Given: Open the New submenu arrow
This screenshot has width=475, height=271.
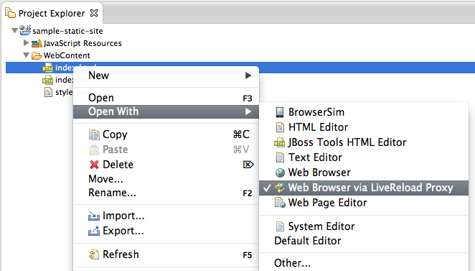Looking at the screenshot, I should 248,75.
